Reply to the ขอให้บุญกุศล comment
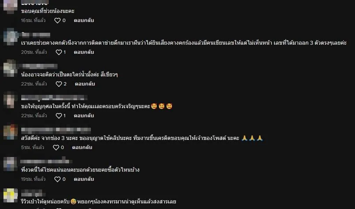 pos(84,115)
